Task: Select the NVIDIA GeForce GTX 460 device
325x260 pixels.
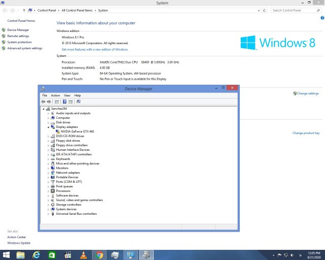Action: tap(77, 132)
